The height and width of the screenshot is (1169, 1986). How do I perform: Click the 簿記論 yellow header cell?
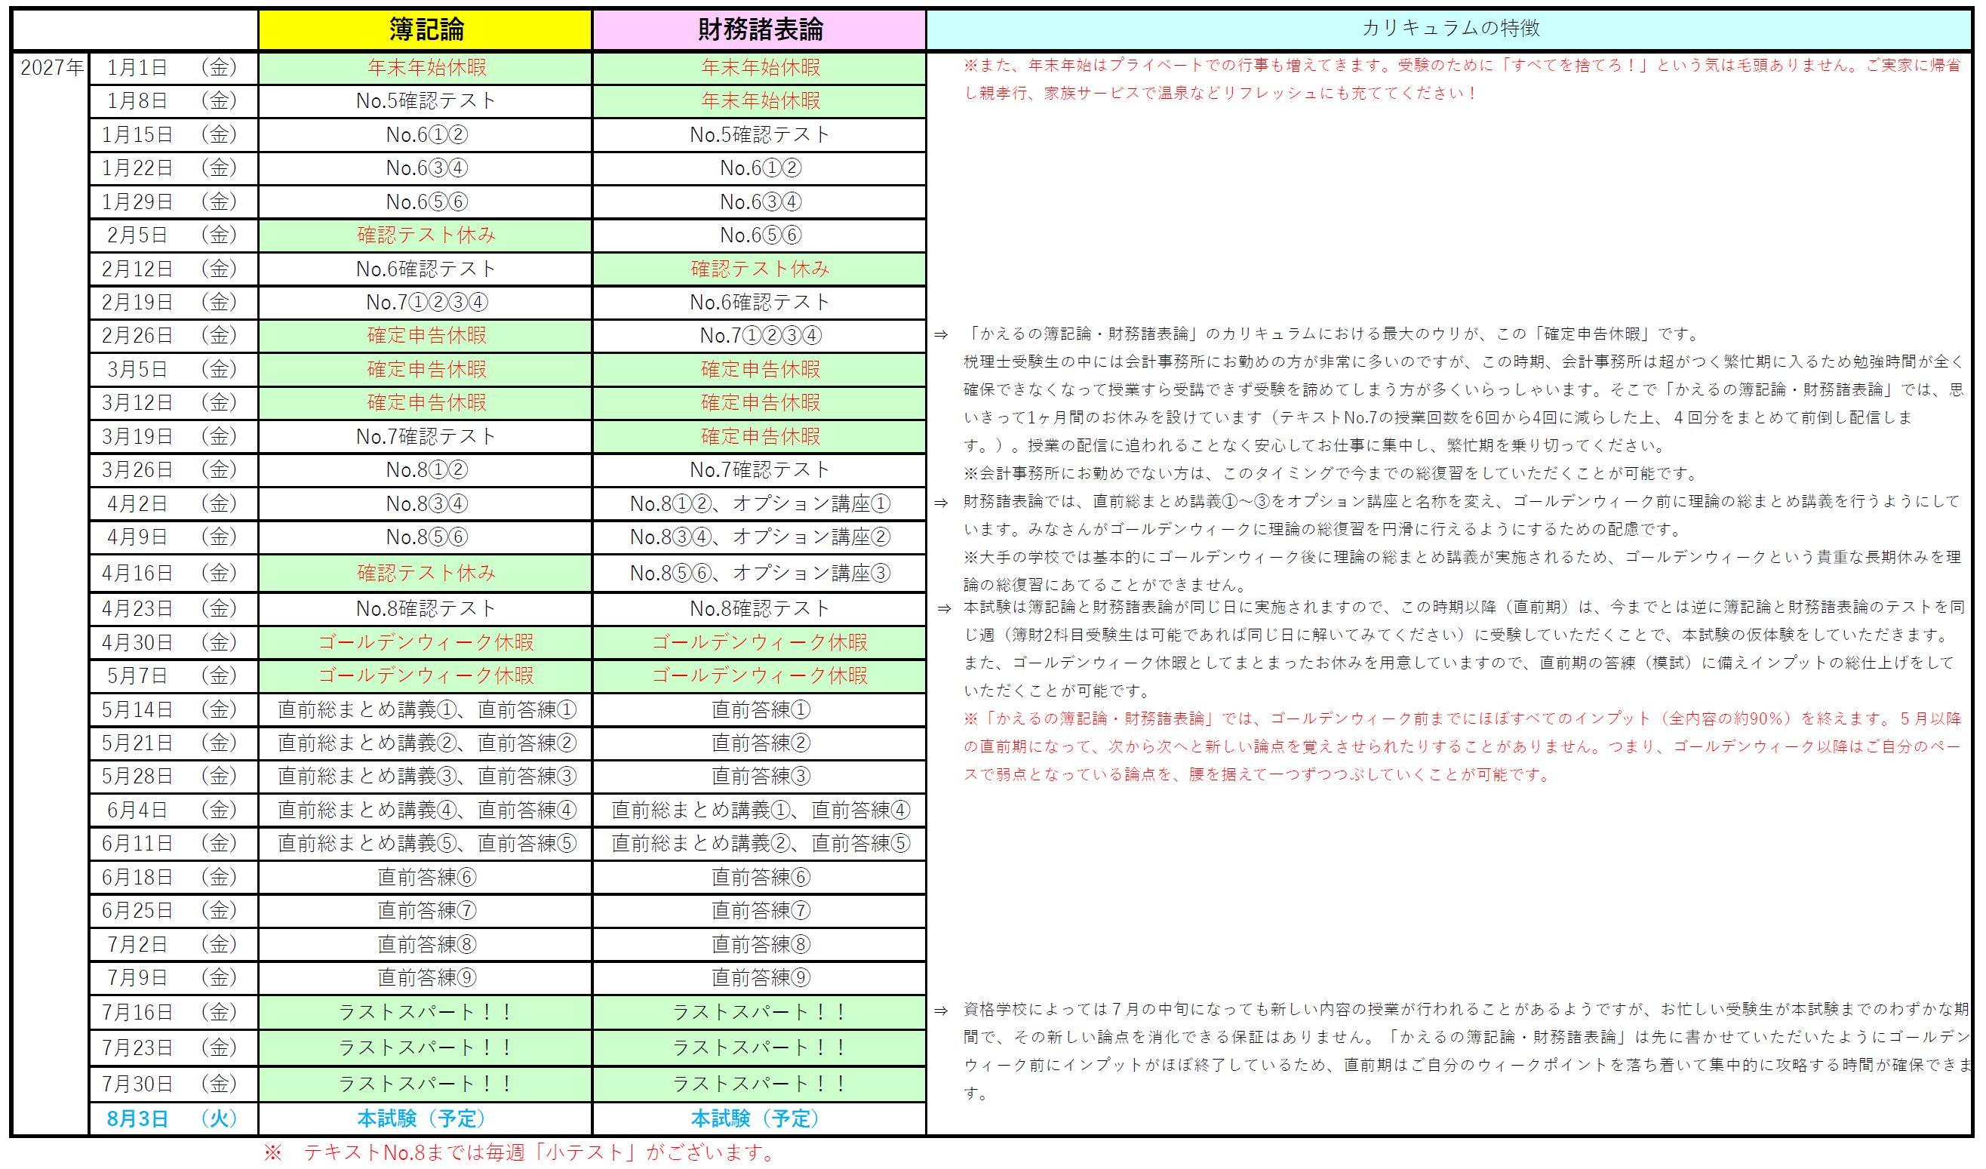[426, 30]
